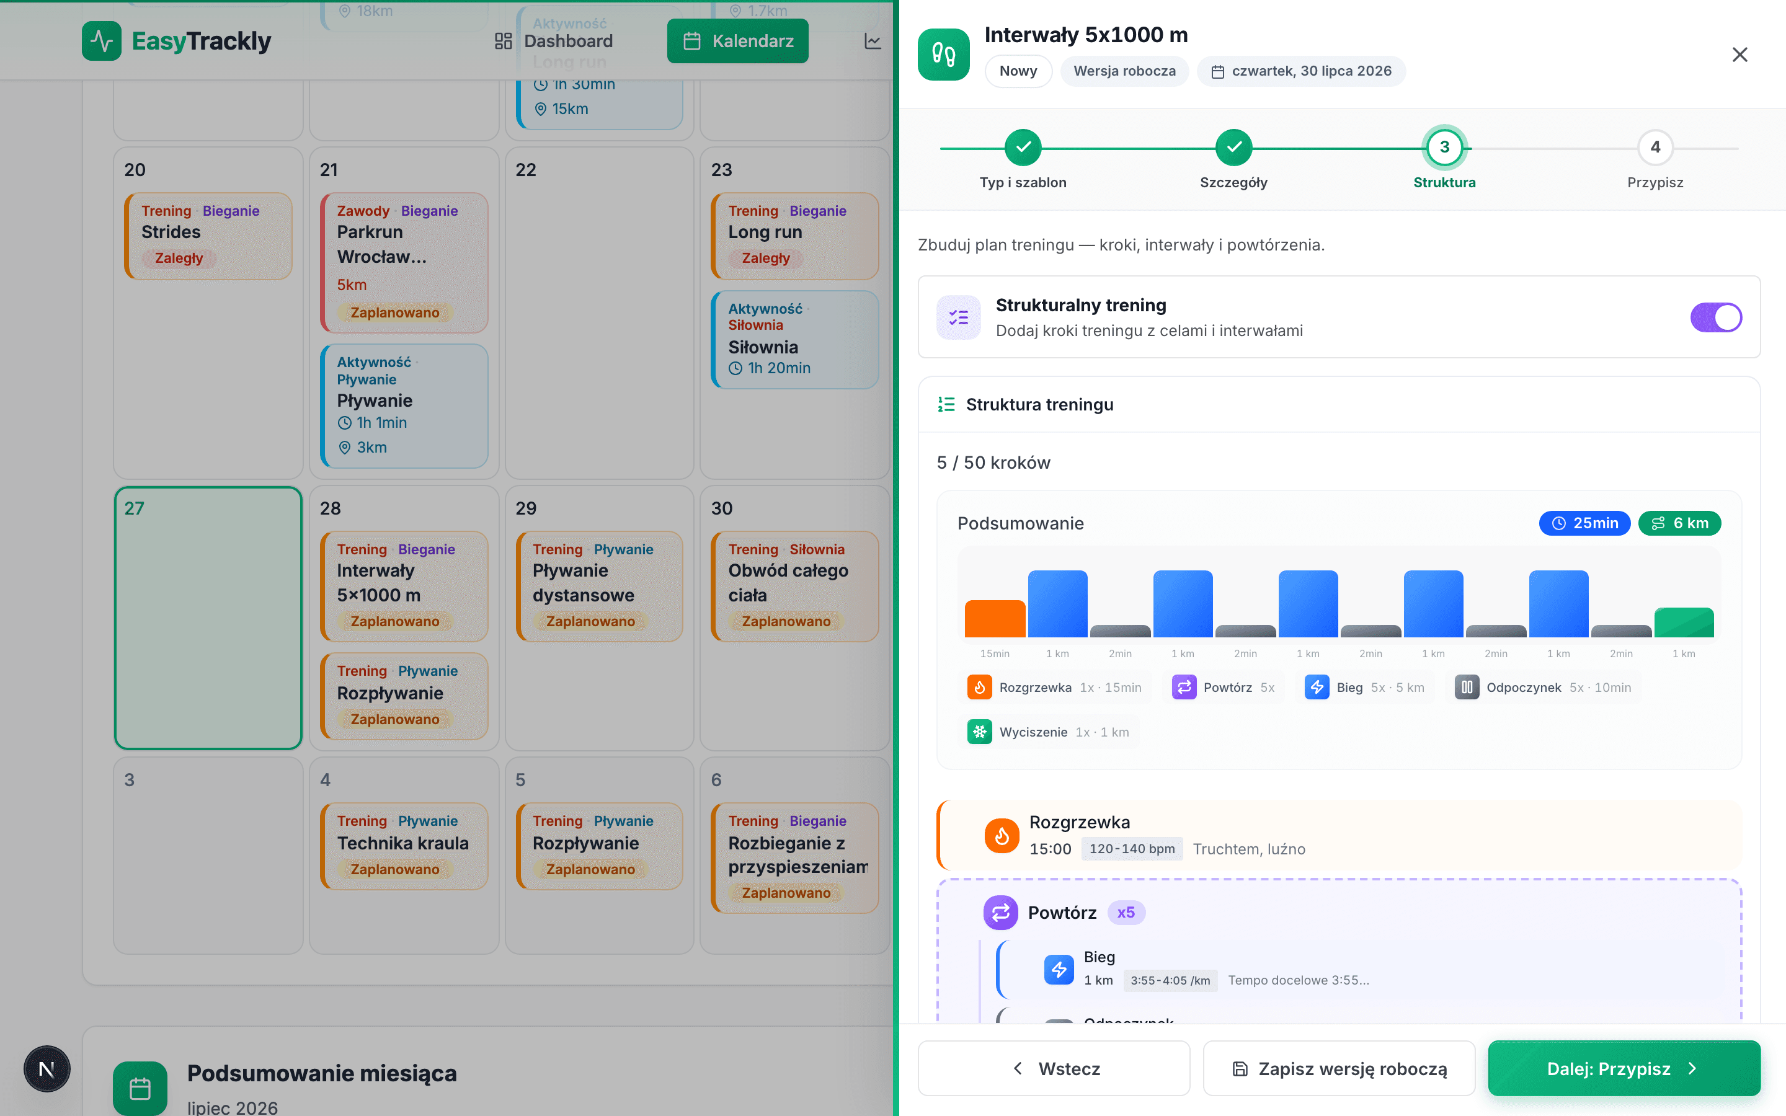Screen dimensions: 1786x1116
Task: Close the workout creation panel
Action: tap(1739, 55)
